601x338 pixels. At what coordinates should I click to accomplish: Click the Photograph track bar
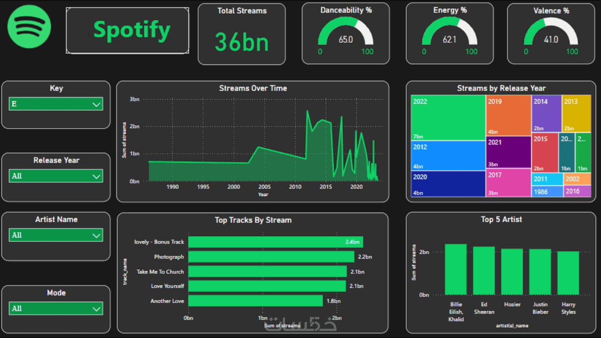click(x=271, y=257)
